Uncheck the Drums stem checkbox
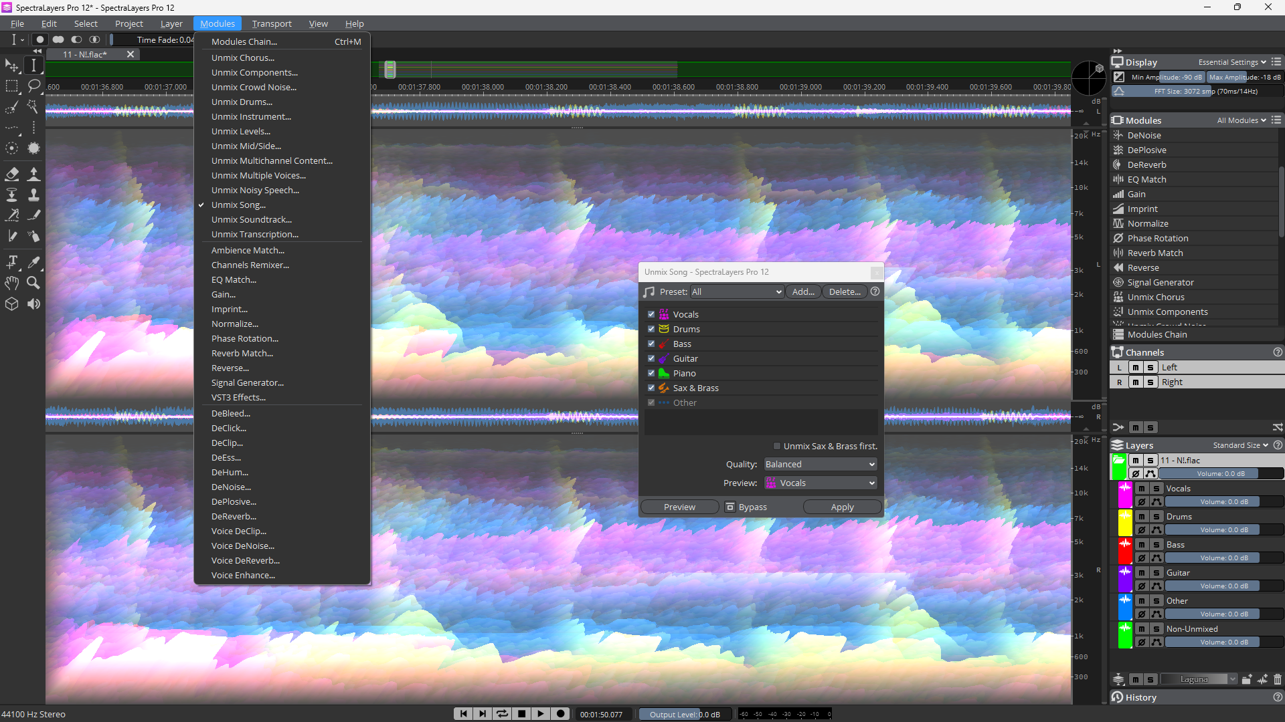 (651, 329)
